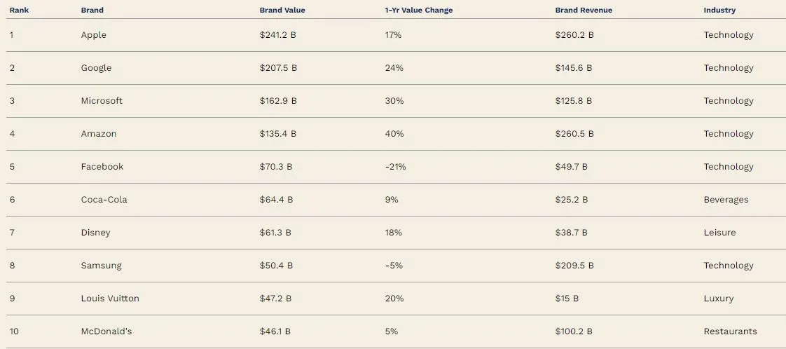Click the McDonald's brand name
This screenshot has height=349, width=786.
pyautogui.click(x=106, y=331)
